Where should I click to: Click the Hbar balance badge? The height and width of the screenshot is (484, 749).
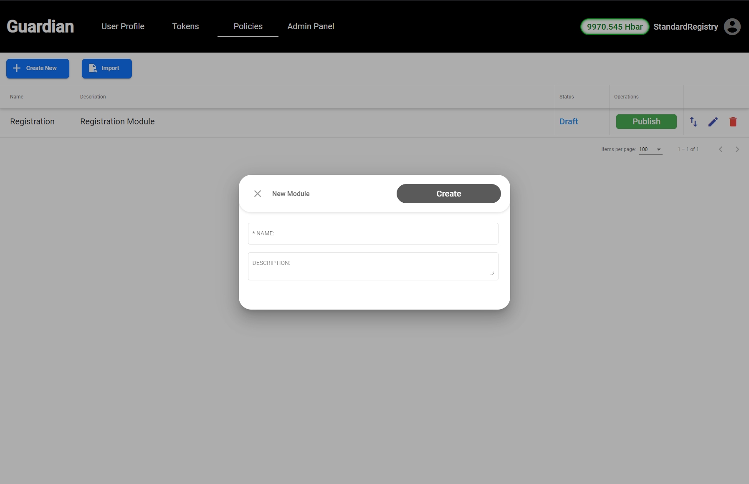tap(615, 27)
